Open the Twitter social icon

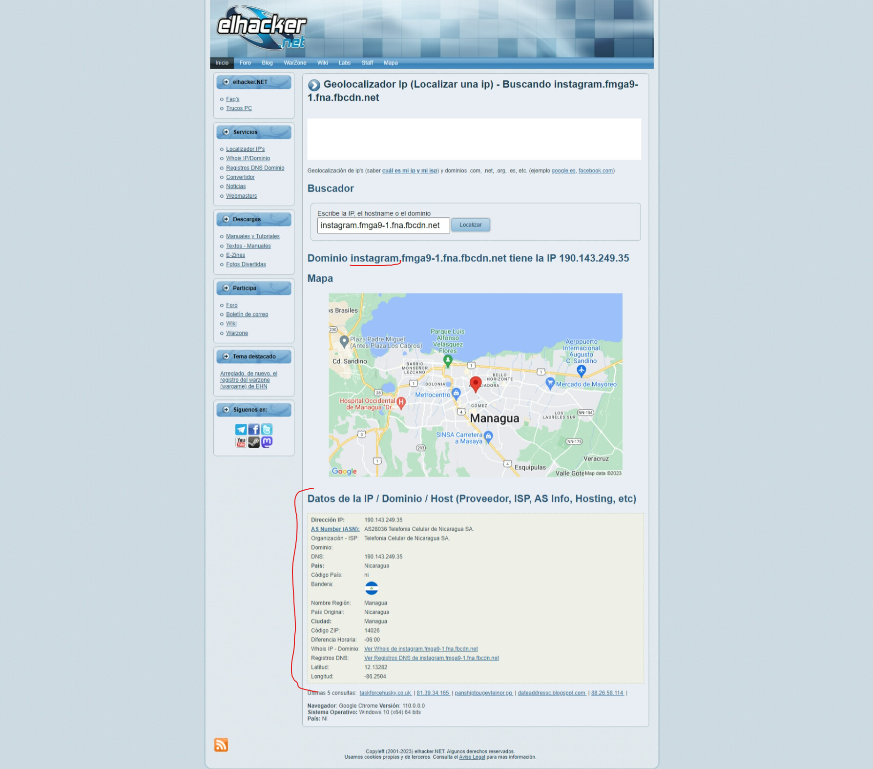click(x=267, y=430)
